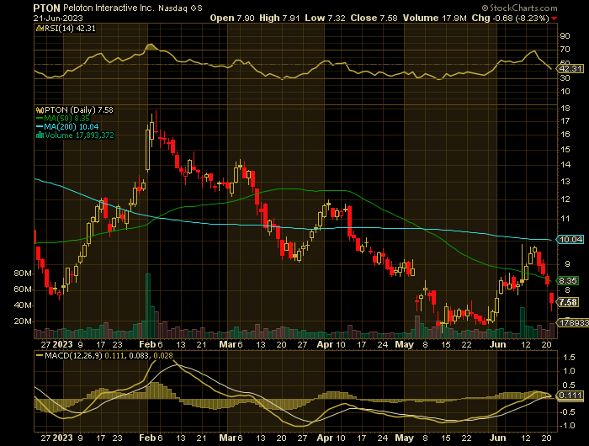Click the Open 7.90 value
The width and height of the screenshot is (589, 446).
coord(231,18)
